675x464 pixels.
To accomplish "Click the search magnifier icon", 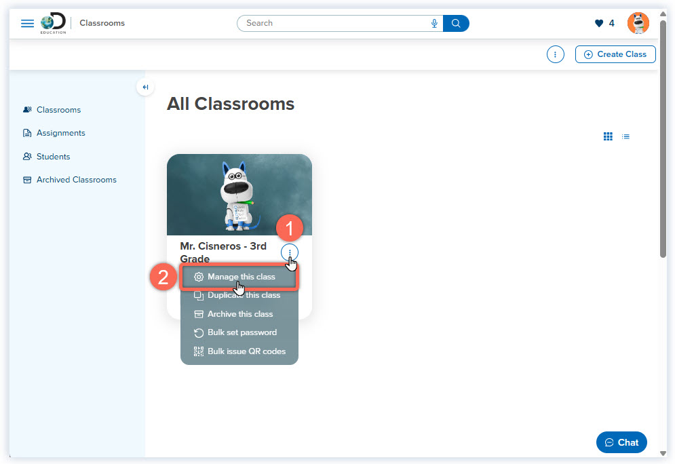I will click(x=455, y=23).
